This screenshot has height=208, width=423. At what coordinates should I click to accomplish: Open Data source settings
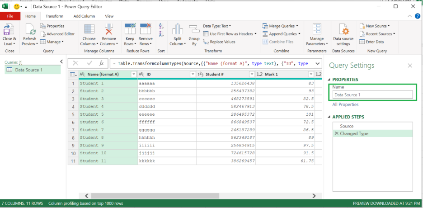click(x=343, y=32)
